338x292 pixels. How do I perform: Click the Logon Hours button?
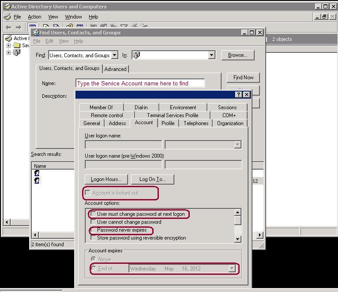point(106,179)
